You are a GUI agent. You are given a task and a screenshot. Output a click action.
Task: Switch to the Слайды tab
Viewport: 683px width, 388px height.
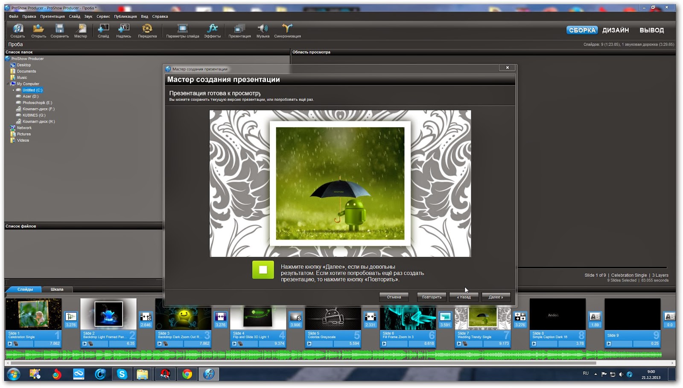click(25, 290)
